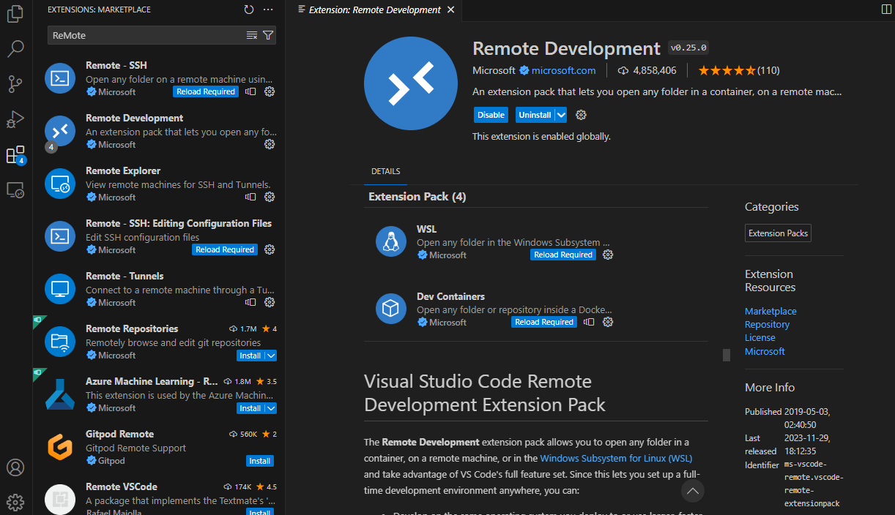Open License resource link

click(760, 337)
